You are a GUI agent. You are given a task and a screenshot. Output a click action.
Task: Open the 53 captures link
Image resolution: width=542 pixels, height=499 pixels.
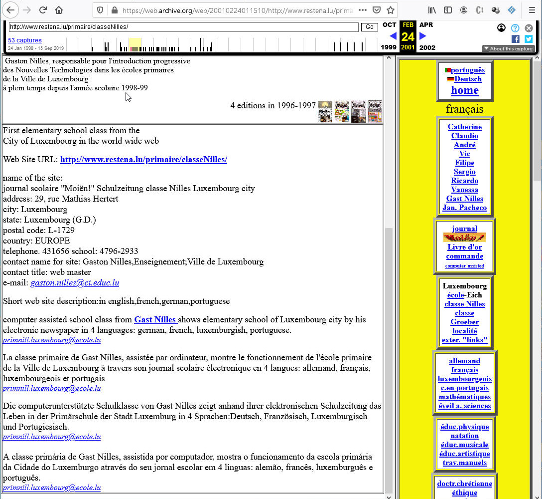pyautogui.click(x=24, y=40)
